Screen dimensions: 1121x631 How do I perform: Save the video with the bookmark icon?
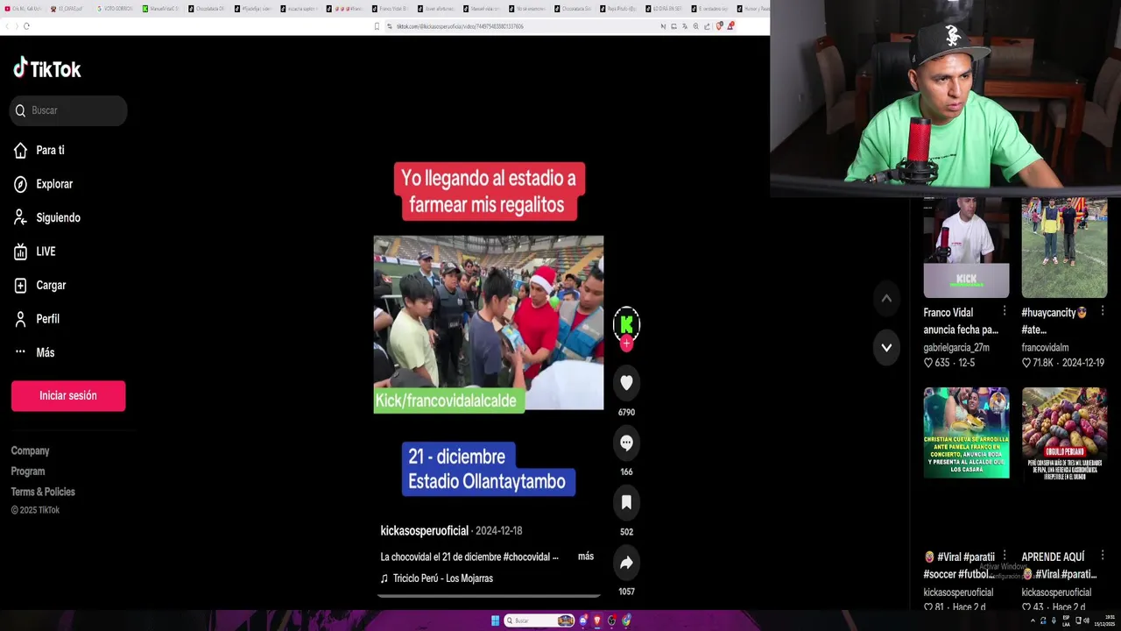pyautogui.click(x=626, y=502)
